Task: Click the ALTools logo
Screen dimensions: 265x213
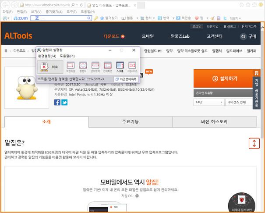Action: [18, 36]
